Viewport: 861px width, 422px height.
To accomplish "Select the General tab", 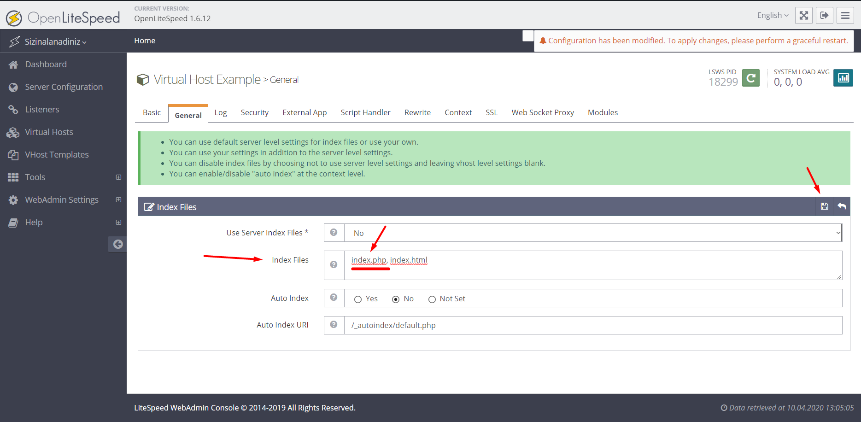I will 188,114.
